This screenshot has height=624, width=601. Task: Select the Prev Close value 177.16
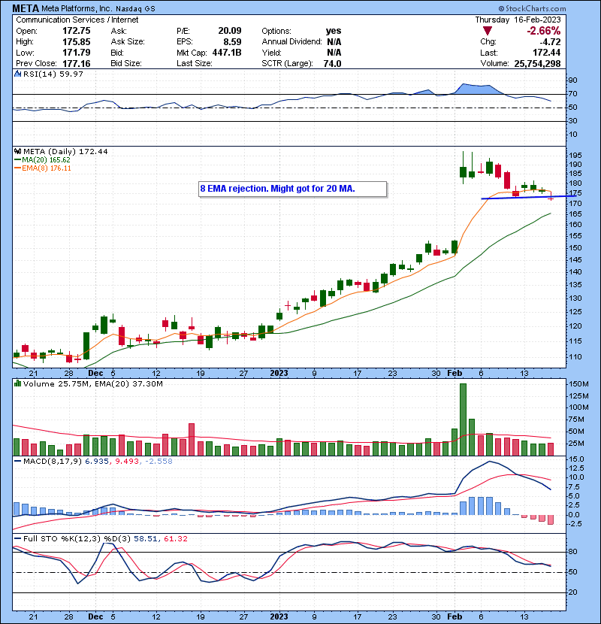coord(77,64)
